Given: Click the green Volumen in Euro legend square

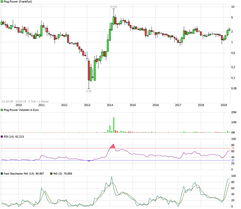Looking at the screenshot, I should 2,110.
